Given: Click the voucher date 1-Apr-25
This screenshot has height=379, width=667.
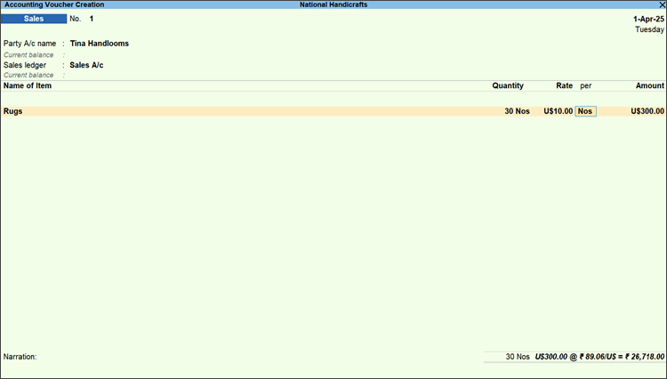Looking at the screenshot, I should [x=647, y=19].
